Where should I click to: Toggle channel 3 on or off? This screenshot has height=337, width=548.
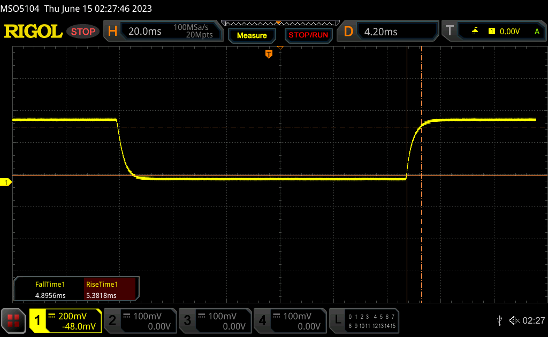[187, 320]
